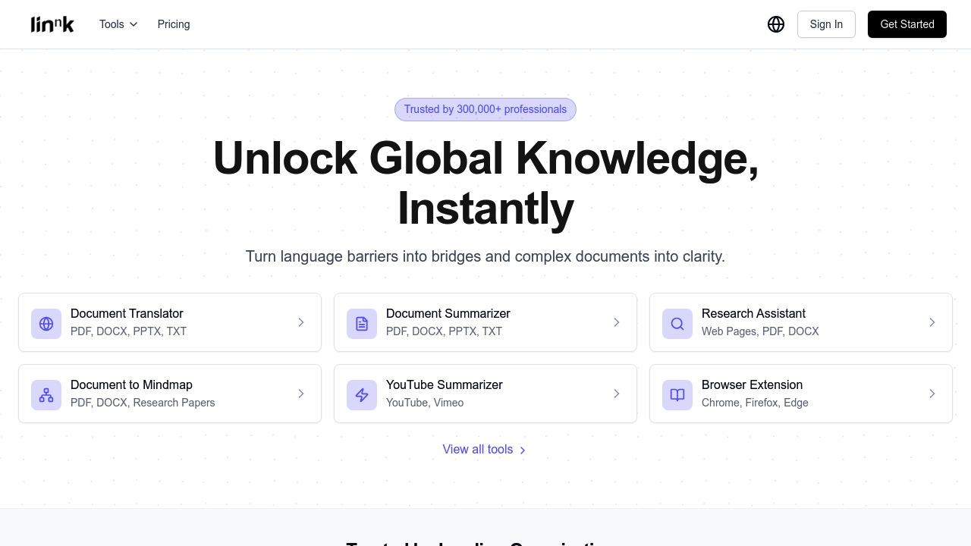Open the Pricing page
Screen dimensions: 971x546
pos(174,24)
